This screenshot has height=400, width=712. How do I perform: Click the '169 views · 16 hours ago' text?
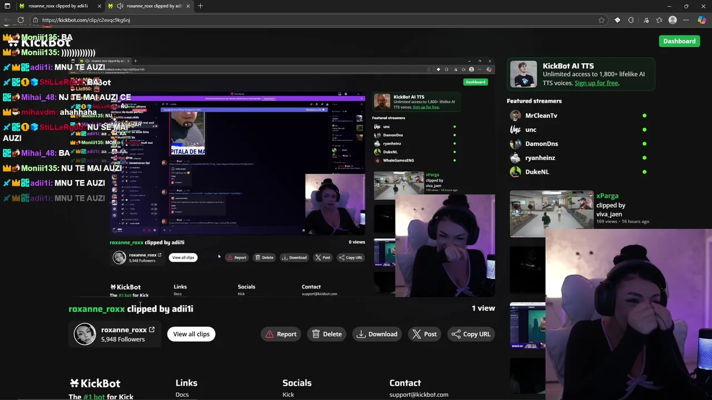coord(622,221)
